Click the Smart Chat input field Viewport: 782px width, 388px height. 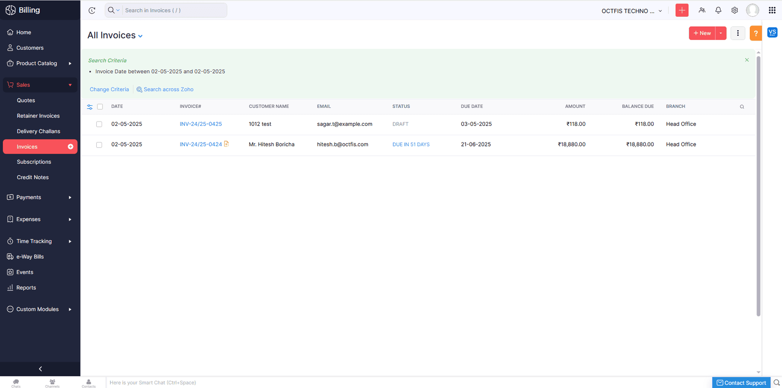[408, 383]
